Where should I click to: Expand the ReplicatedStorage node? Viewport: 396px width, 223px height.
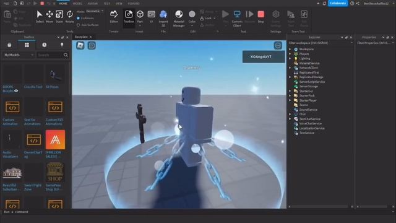pyautogui.click(x=290, y=77)
